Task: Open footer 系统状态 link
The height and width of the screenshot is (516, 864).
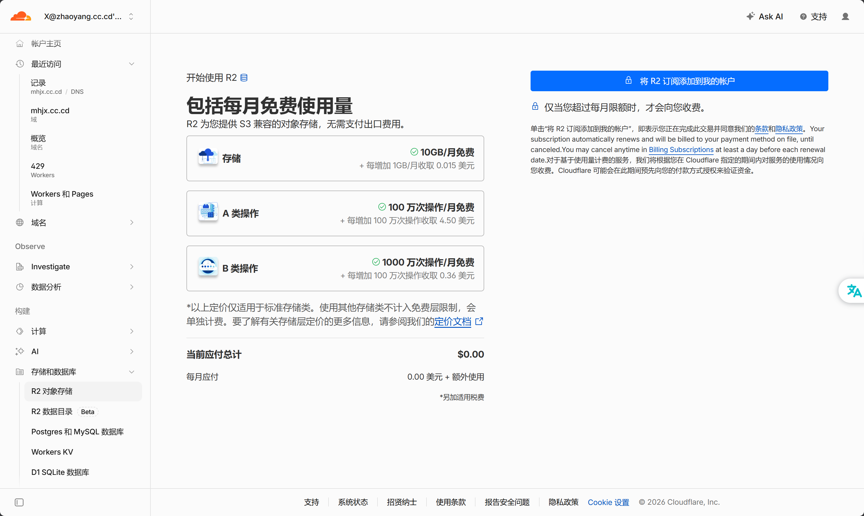Action: coord(353,502)
